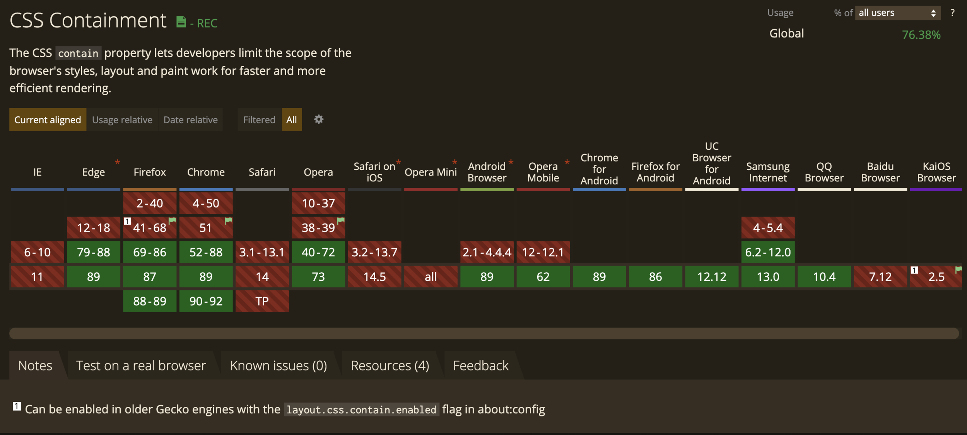Screen dimensions: 967x435
Task: Switch to Current aligned view
Action: tap(48, 120)
